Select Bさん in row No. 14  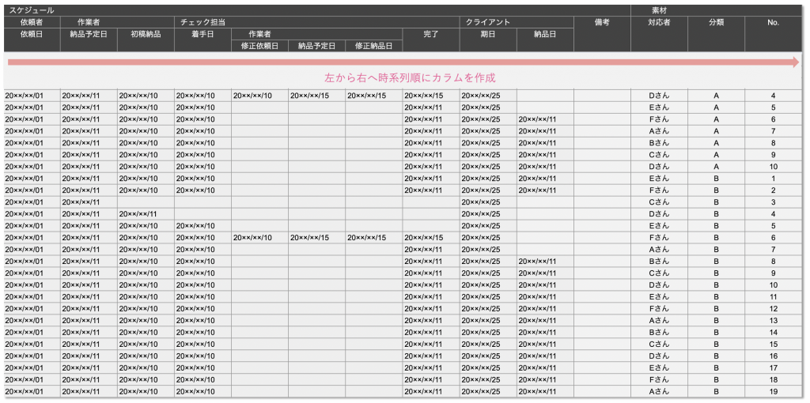[659, 333]
